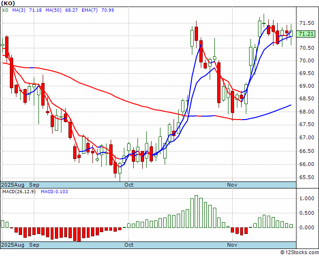Click the 70.00 price axis label
The height and width of the screenshot is (256, 319).
tap(306, 60)
